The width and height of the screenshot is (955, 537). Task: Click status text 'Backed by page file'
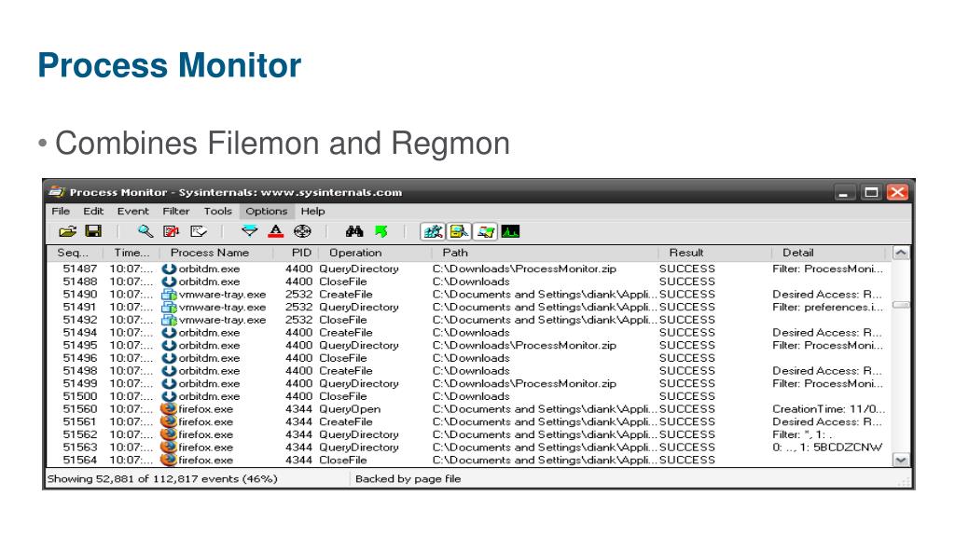point(408,479)
